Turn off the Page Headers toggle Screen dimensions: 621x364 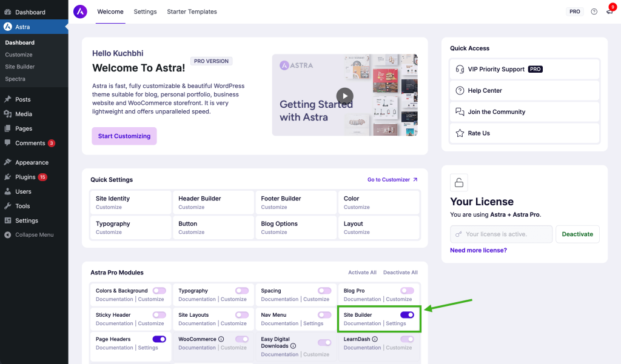pos(160,339)
